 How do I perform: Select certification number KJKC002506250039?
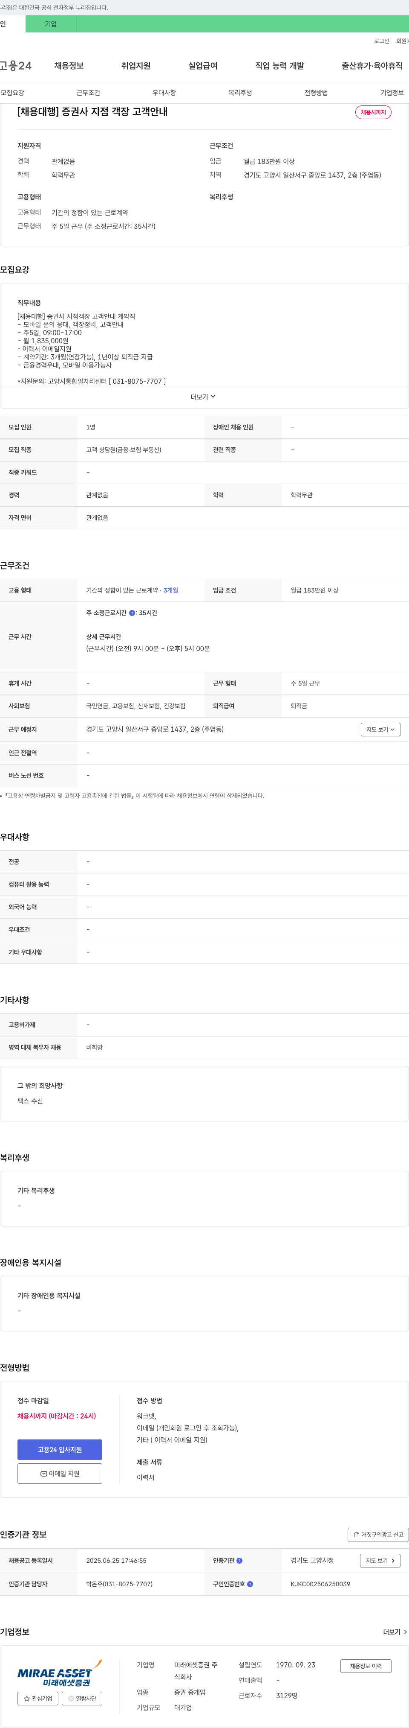point(320,1584)
